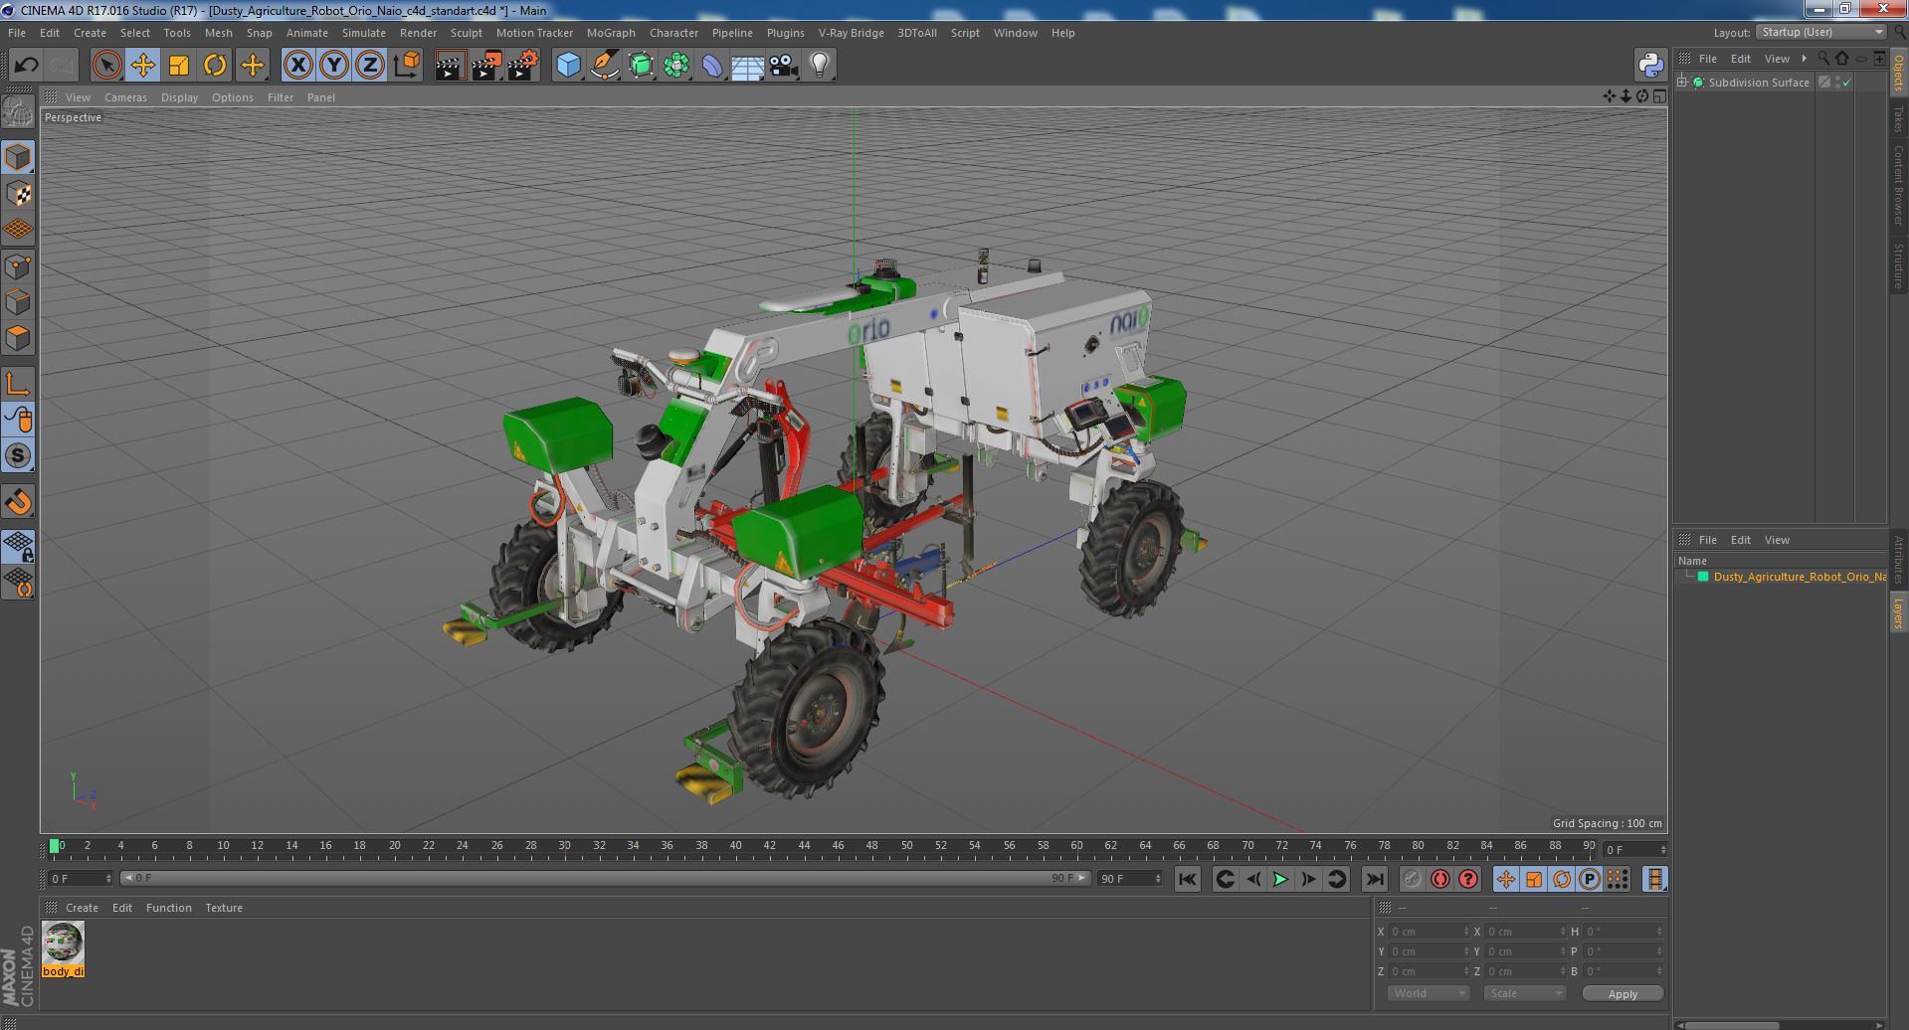The width and height of the screenshot is (1909, 1030).
Task: Toggle Z axis lock
Action: (x=370, y=66)
